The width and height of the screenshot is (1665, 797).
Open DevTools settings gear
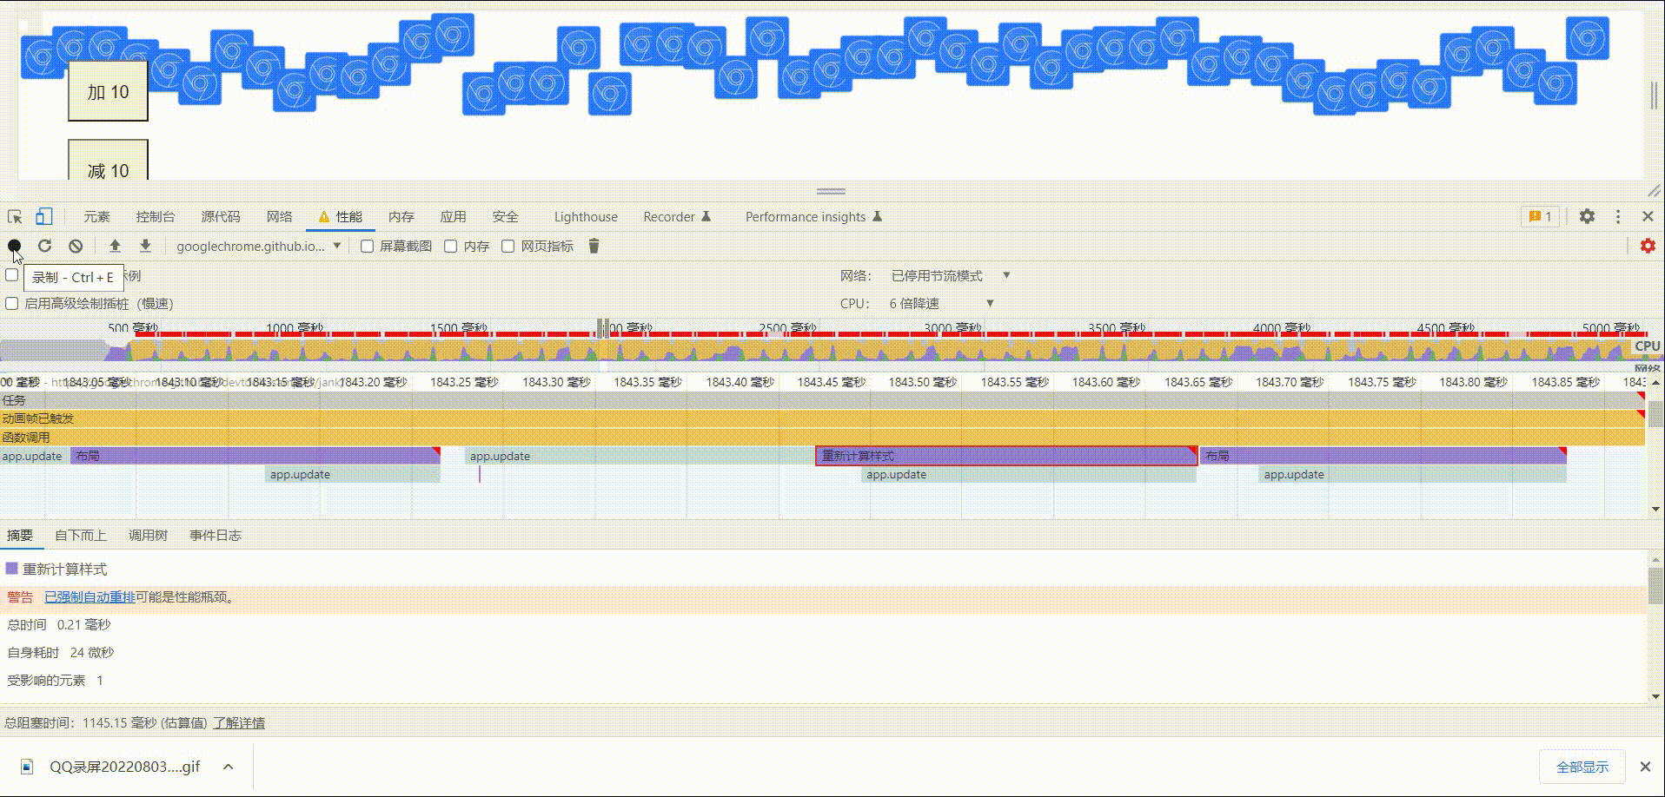(x=1587, y=216)
